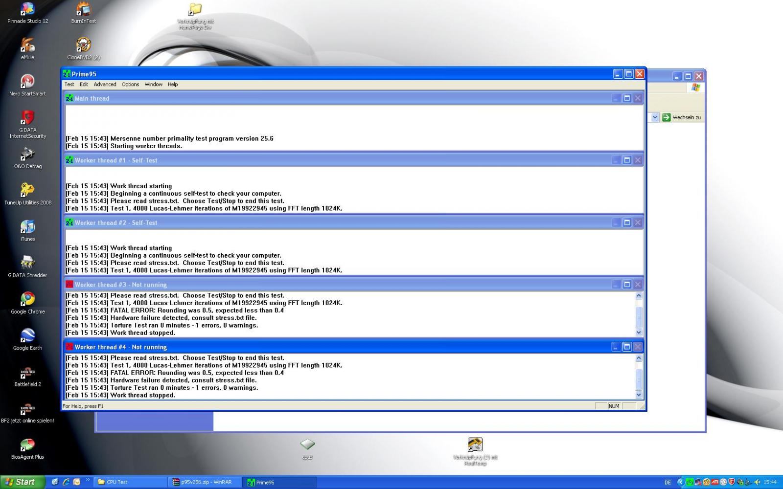783x489 pixels.
Task: Click the Prime95 taskbar button
Action: pos(280,482)
